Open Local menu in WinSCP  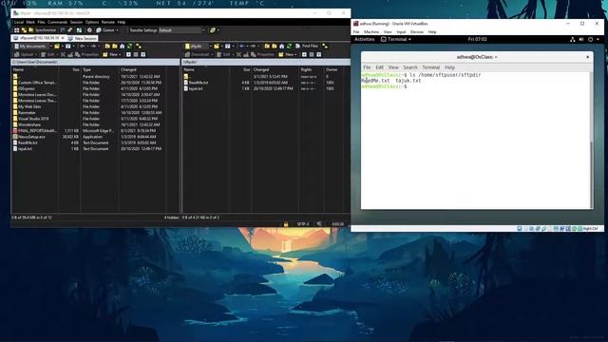pos(19,22)
